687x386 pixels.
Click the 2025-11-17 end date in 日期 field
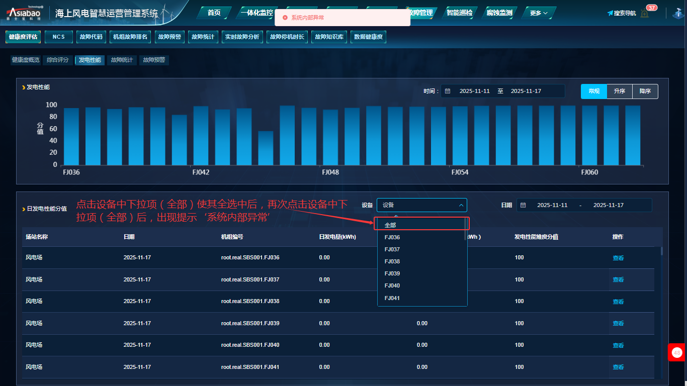[x=608, y=205]
